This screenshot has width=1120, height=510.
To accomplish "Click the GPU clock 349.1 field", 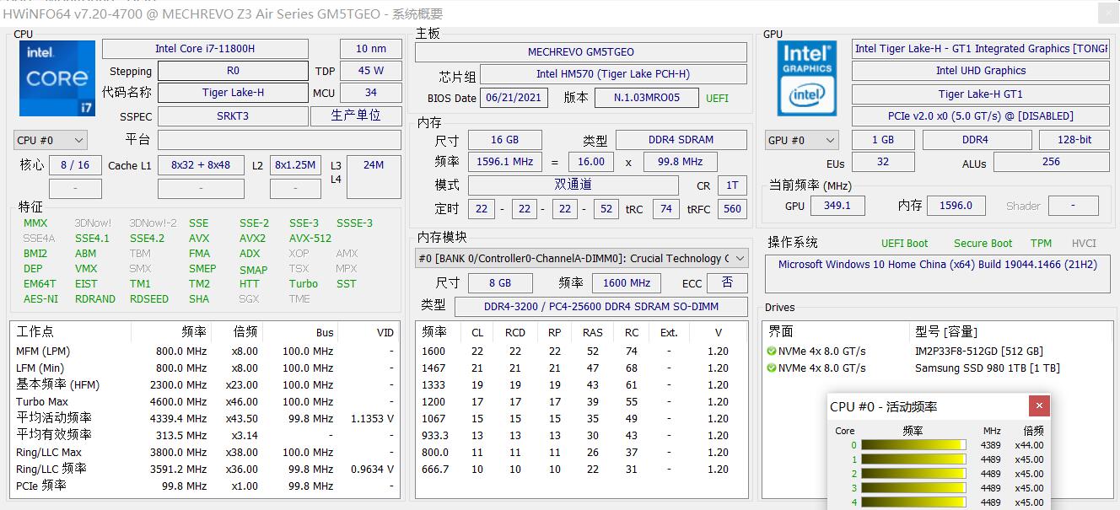I will pos(837,206).
